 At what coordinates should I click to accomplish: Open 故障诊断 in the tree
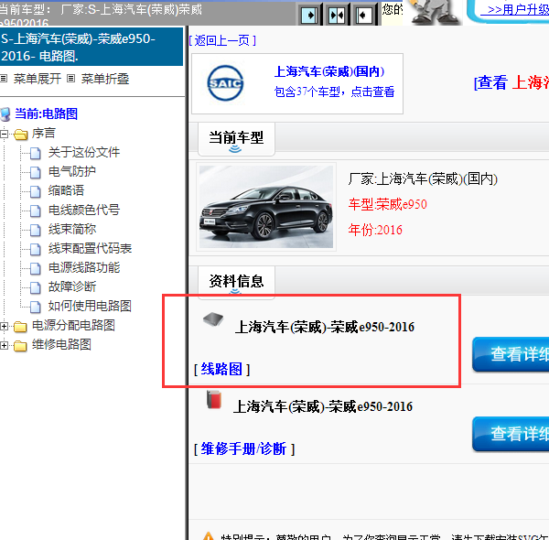click(72, 287)
